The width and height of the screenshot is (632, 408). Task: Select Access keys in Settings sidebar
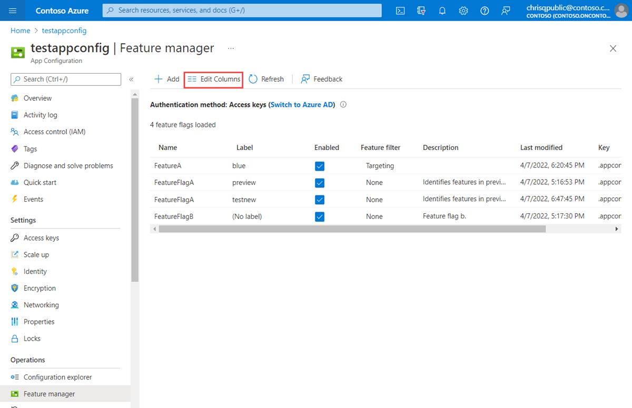click(x=41, y=237)
